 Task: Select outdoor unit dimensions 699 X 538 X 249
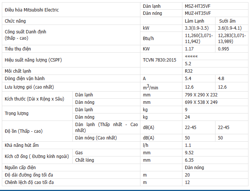click(201, 102)
